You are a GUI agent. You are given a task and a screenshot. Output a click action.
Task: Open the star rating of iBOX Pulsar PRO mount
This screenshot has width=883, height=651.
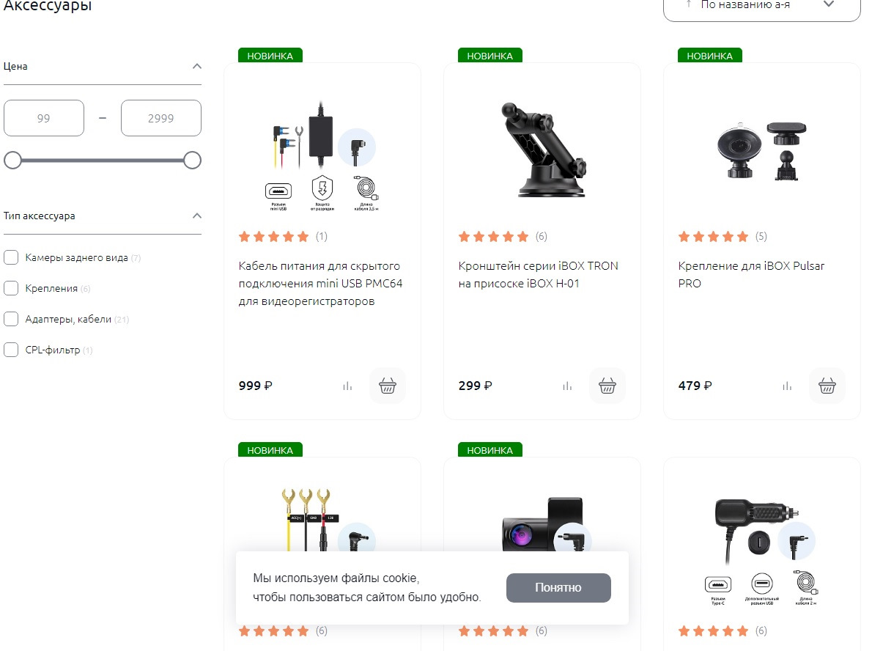pos(713,236)
